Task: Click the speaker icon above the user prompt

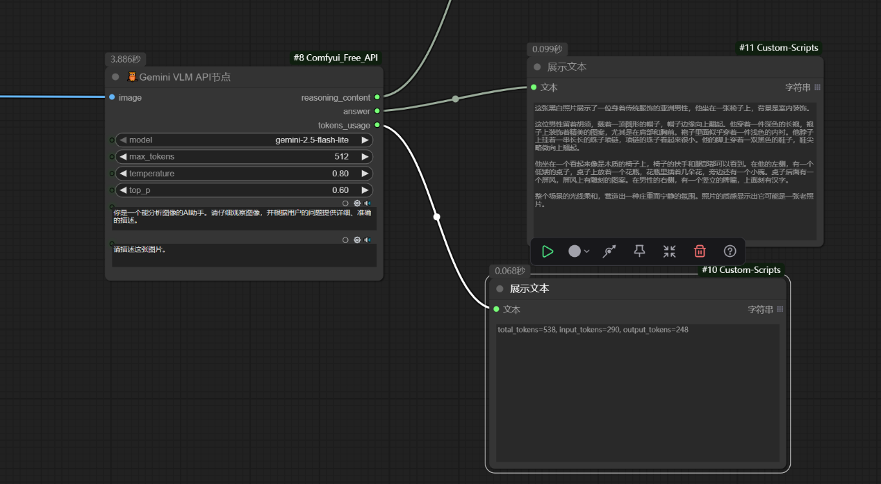Action: pos(368,240)
